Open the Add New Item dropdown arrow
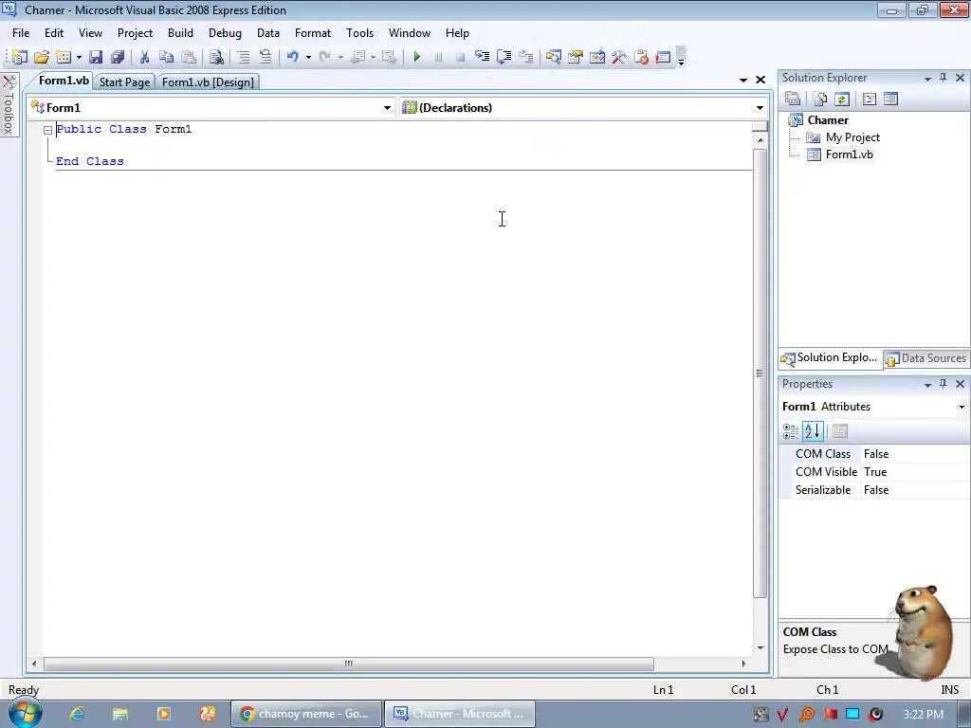The width and height of the screenshot is (971, 728). tap(79, 57)
